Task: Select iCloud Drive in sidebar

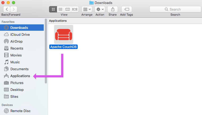Action: [20, 35]
